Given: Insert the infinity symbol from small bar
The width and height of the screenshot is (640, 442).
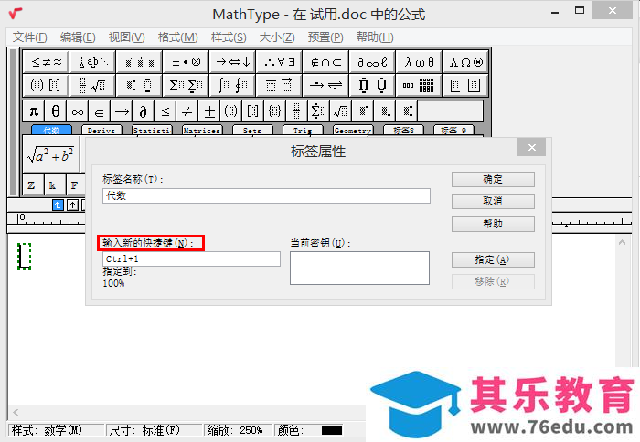Looking at the screenshot, I should (x=78, y=110).
